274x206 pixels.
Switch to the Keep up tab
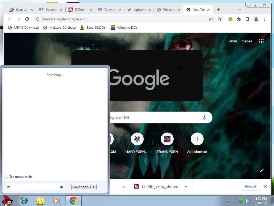[x=19, y=10]
